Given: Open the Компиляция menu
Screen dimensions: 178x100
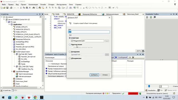Looking at the screenshot, I should 33,4.
